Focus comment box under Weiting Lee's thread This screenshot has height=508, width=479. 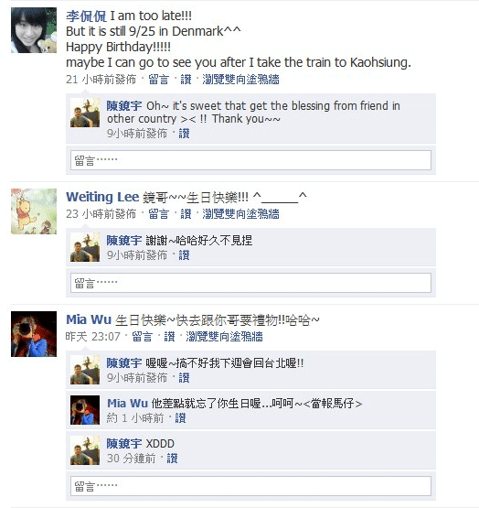250,283
